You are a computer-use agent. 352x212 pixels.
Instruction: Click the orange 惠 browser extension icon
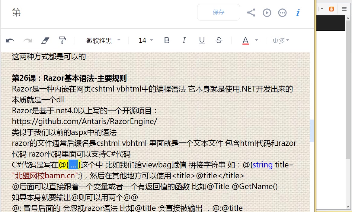(x=331, y=9)
